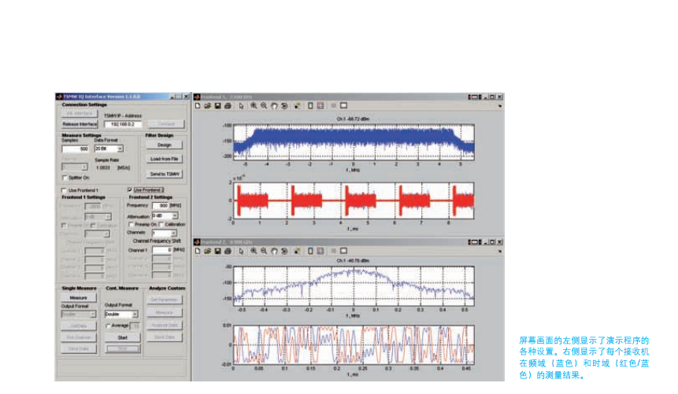
Task: Select Pan hand tool in Frontend 2 window
Action: coord(274,251)
